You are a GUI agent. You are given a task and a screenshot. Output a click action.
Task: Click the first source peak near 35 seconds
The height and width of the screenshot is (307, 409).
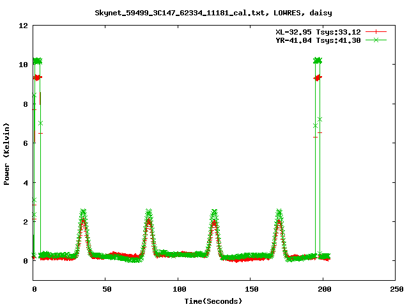pyautogui.click(x=83, y=232)
